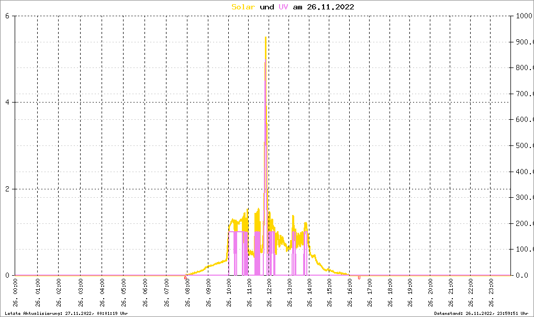Click the right axis label "1000"
This screenshot has height=317, width=534.
tap(524, 16)
